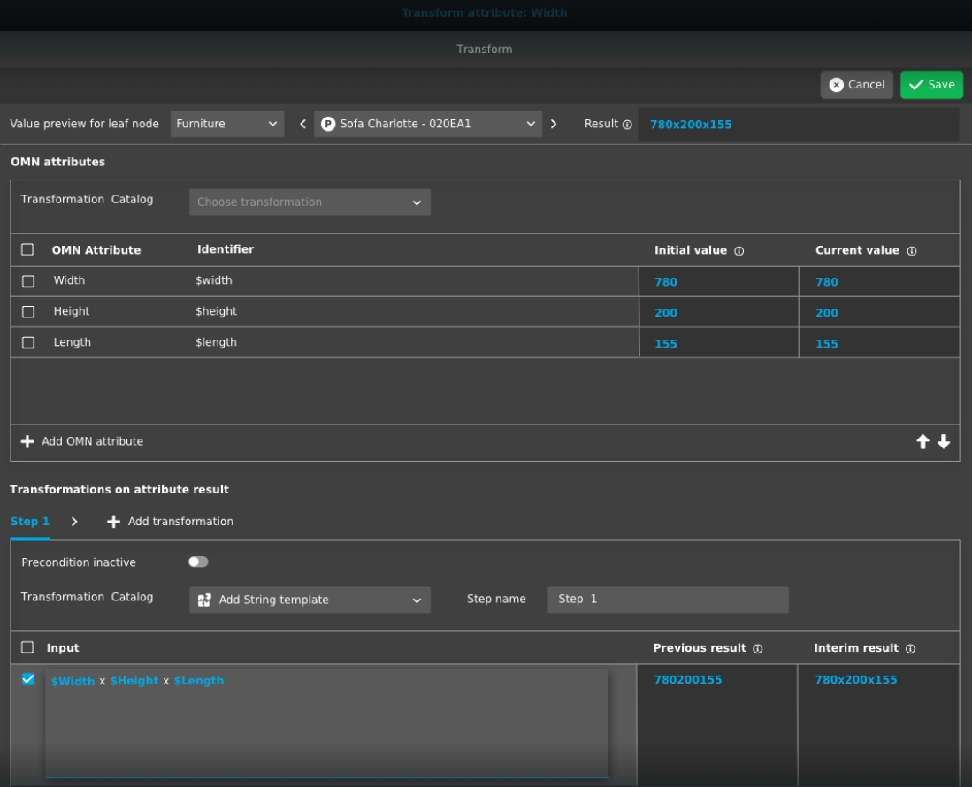Click the Previous result info icon

[x=758, y=649]
